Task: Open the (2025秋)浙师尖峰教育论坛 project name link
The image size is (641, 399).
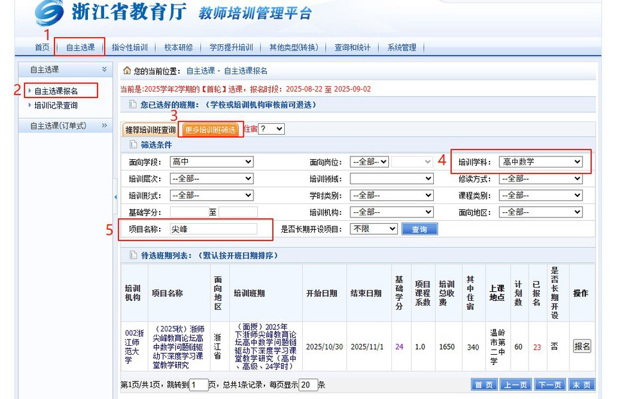Action: point(178,346)
